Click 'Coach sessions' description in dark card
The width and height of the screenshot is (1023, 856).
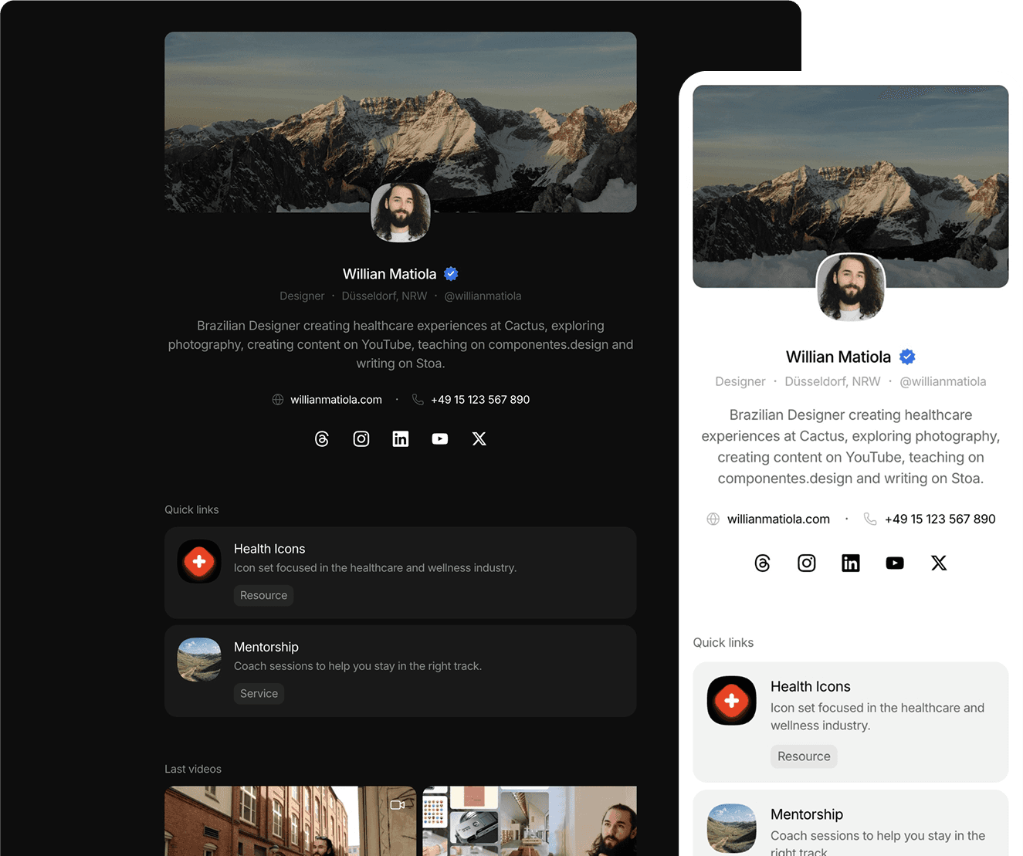click(x=357, y=666)
